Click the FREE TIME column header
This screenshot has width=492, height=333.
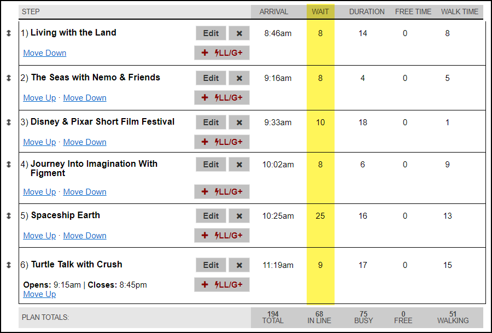pos(413,11)
